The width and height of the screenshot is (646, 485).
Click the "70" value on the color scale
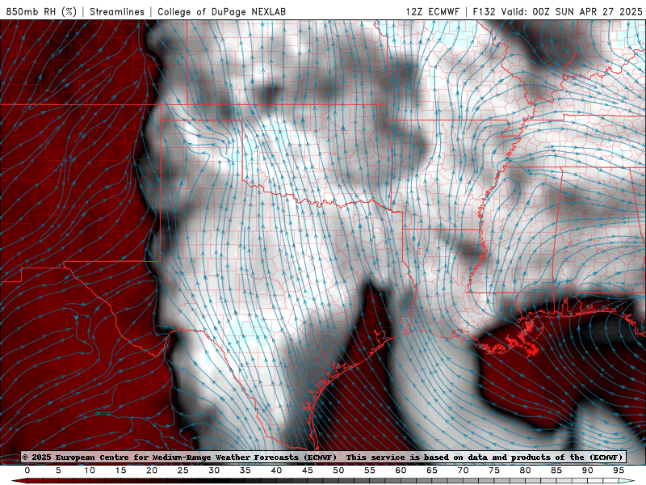(463, 470)
